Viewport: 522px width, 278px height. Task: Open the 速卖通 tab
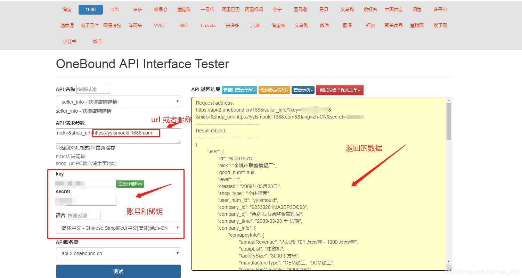point(67,26)
